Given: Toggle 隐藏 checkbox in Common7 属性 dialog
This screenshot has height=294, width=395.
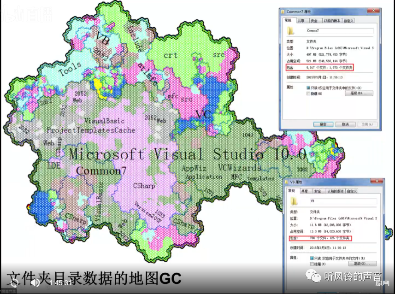Looking at the screenshot, I should (x=308, y=94).
